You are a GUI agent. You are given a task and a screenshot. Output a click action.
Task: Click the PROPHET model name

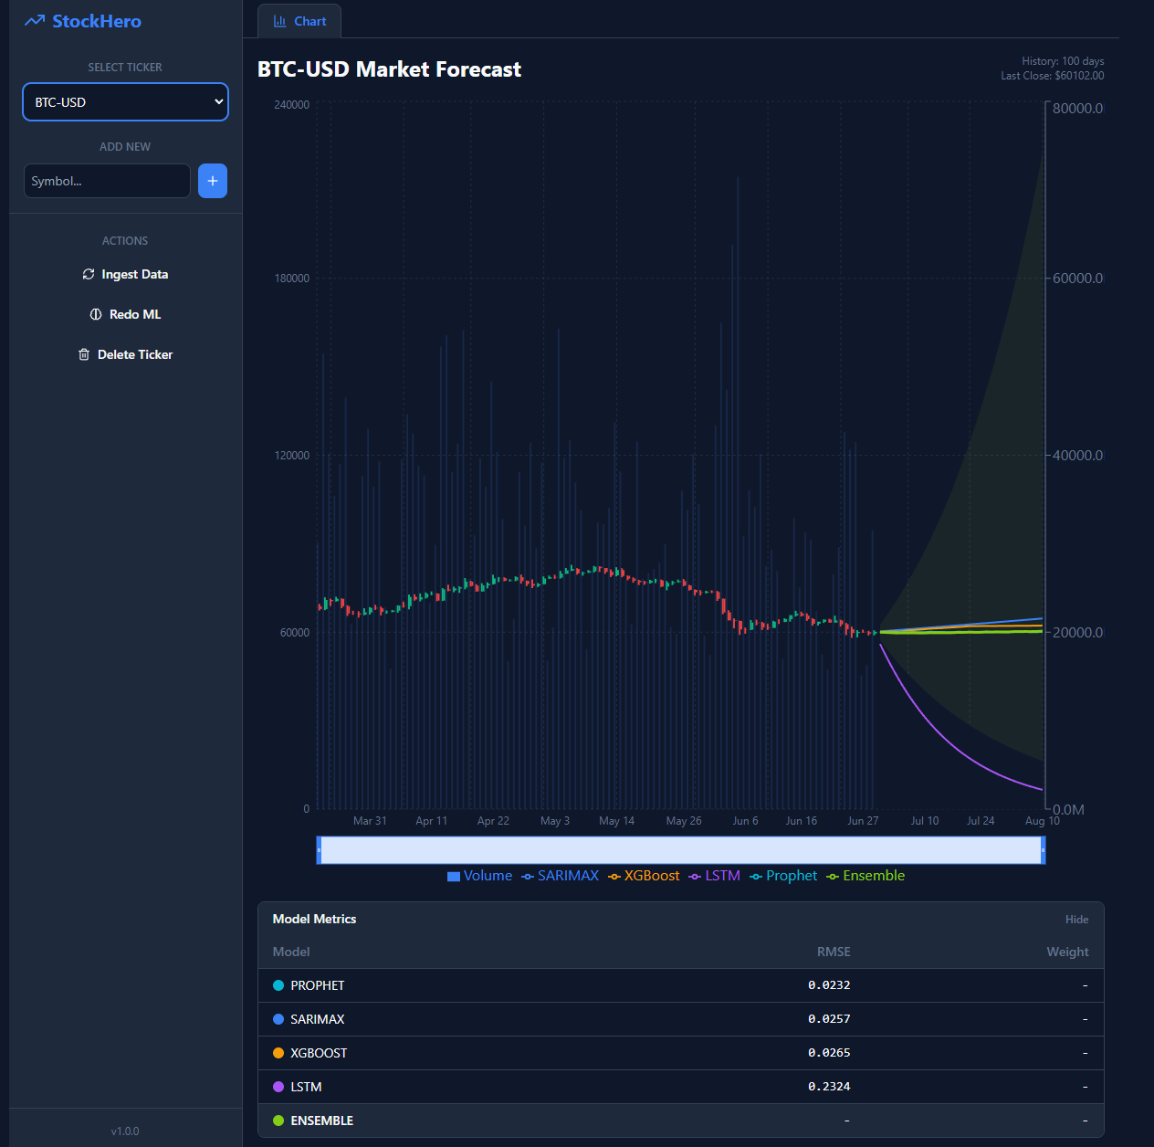click(318, 985)
